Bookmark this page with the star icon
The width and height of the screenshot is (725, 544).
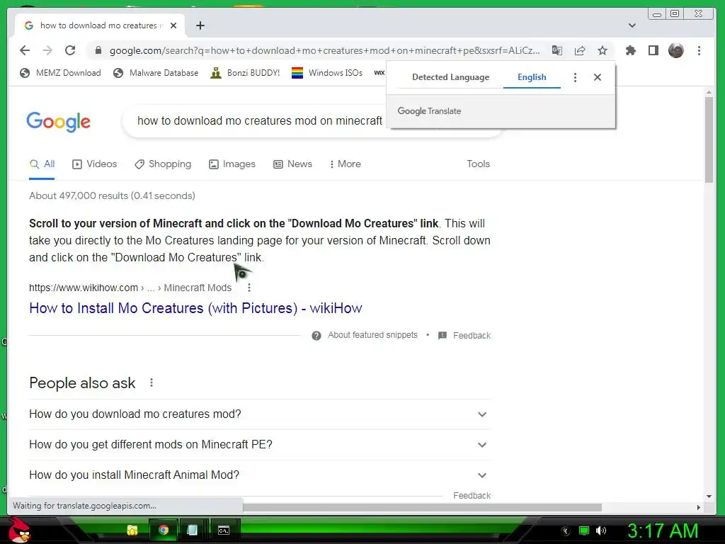pyautogui.click(x=603, y=50)
